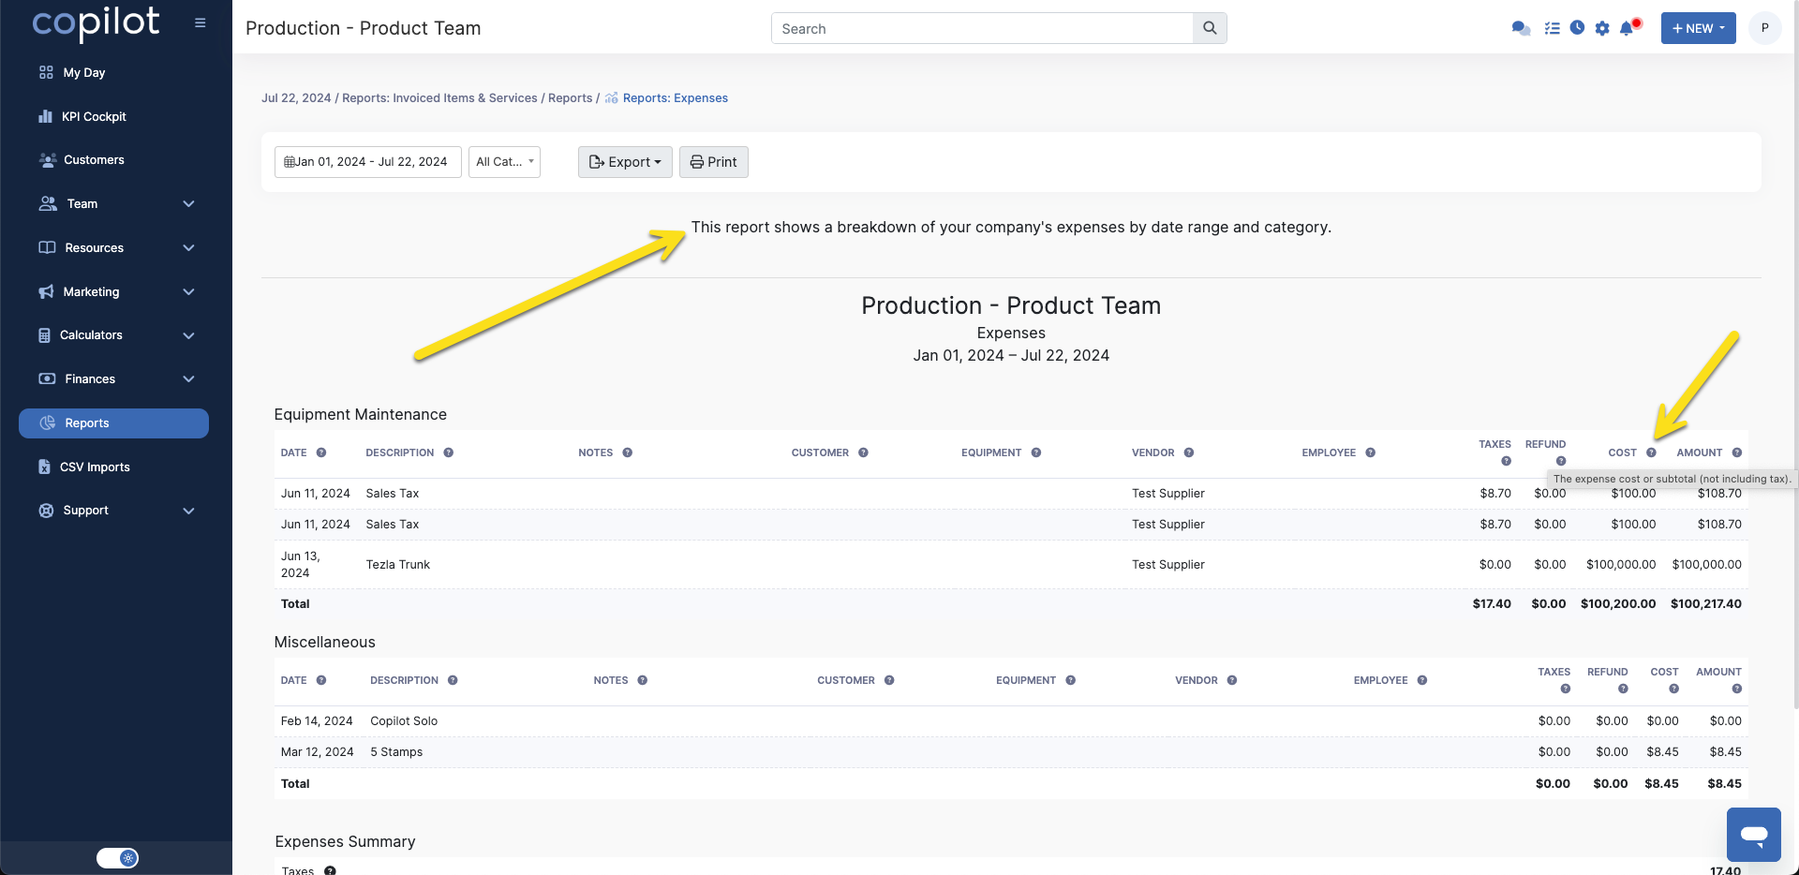Click the REFUND help icon in Equipment Maintenance
Image resolution: width=1799 pixels, height=875 pixels.
pos(1561,461)
